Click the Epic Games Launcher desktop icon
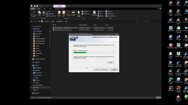The image size is (188, 105). point(178,72)
